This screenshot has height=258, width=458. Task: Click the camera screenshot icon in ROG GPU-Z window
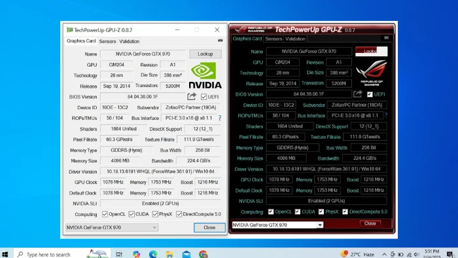click(386, 38)
